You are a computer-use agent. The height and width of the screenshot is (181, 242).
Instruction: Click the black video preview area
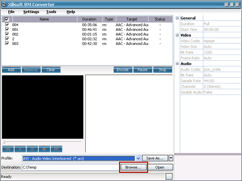(x=43, y=107)
